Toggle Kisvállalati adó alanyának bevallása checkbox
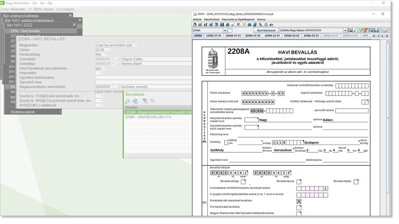This screenshot has height=224, width=399. 299,201
